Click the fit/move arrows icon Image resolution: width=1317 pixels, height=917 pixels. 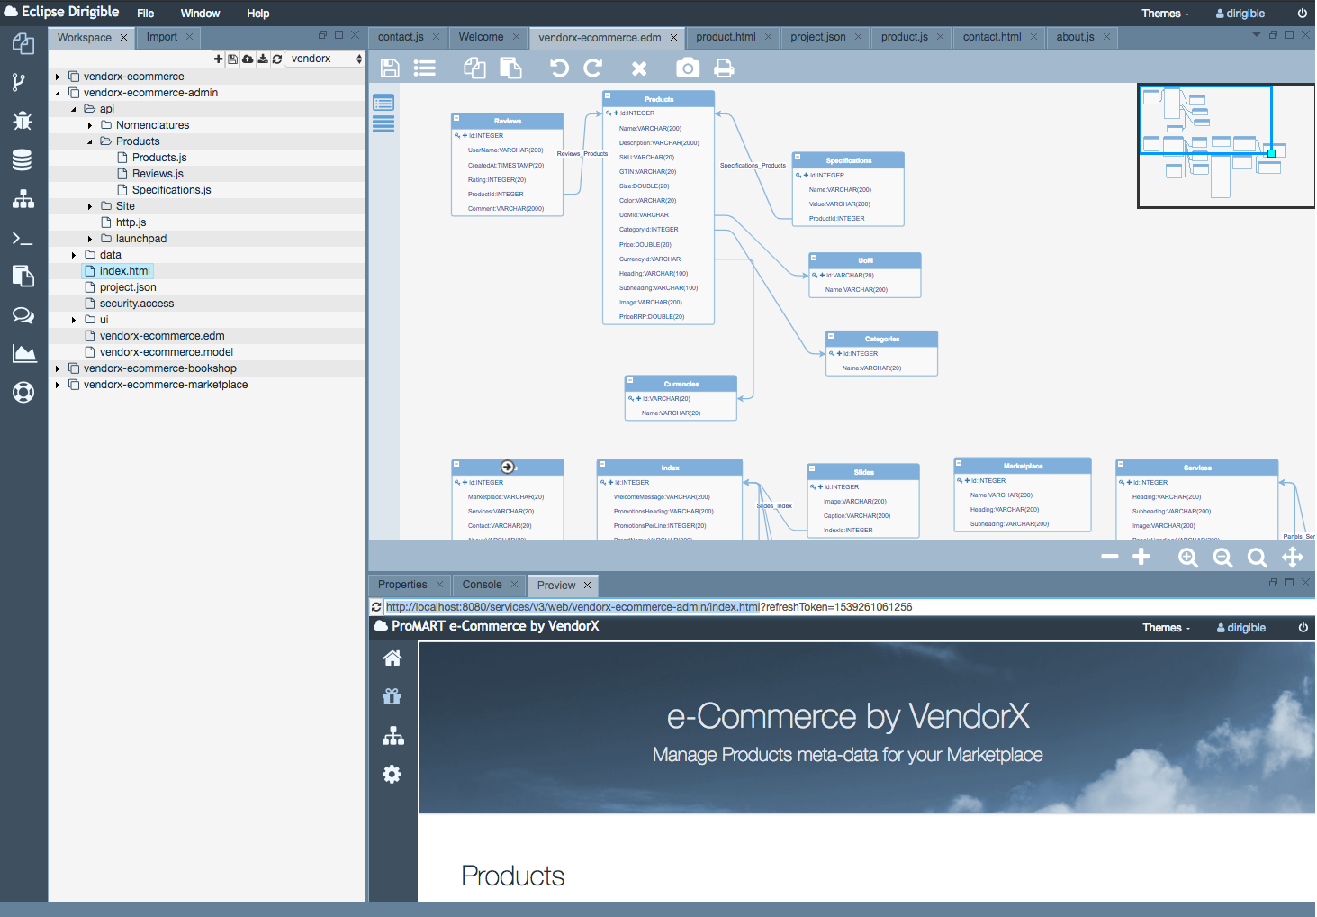click(1293, 558)
